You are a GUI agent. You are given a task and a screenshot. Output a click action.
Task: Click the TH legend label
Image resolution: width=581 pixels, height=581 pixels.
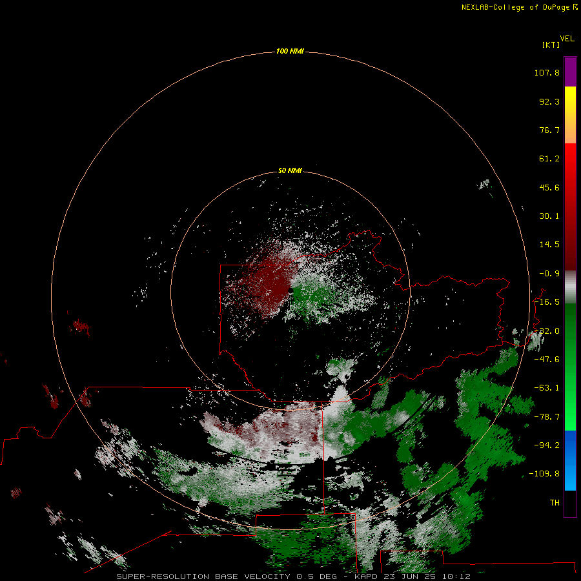pyautogui.click(x=555, y=503)
